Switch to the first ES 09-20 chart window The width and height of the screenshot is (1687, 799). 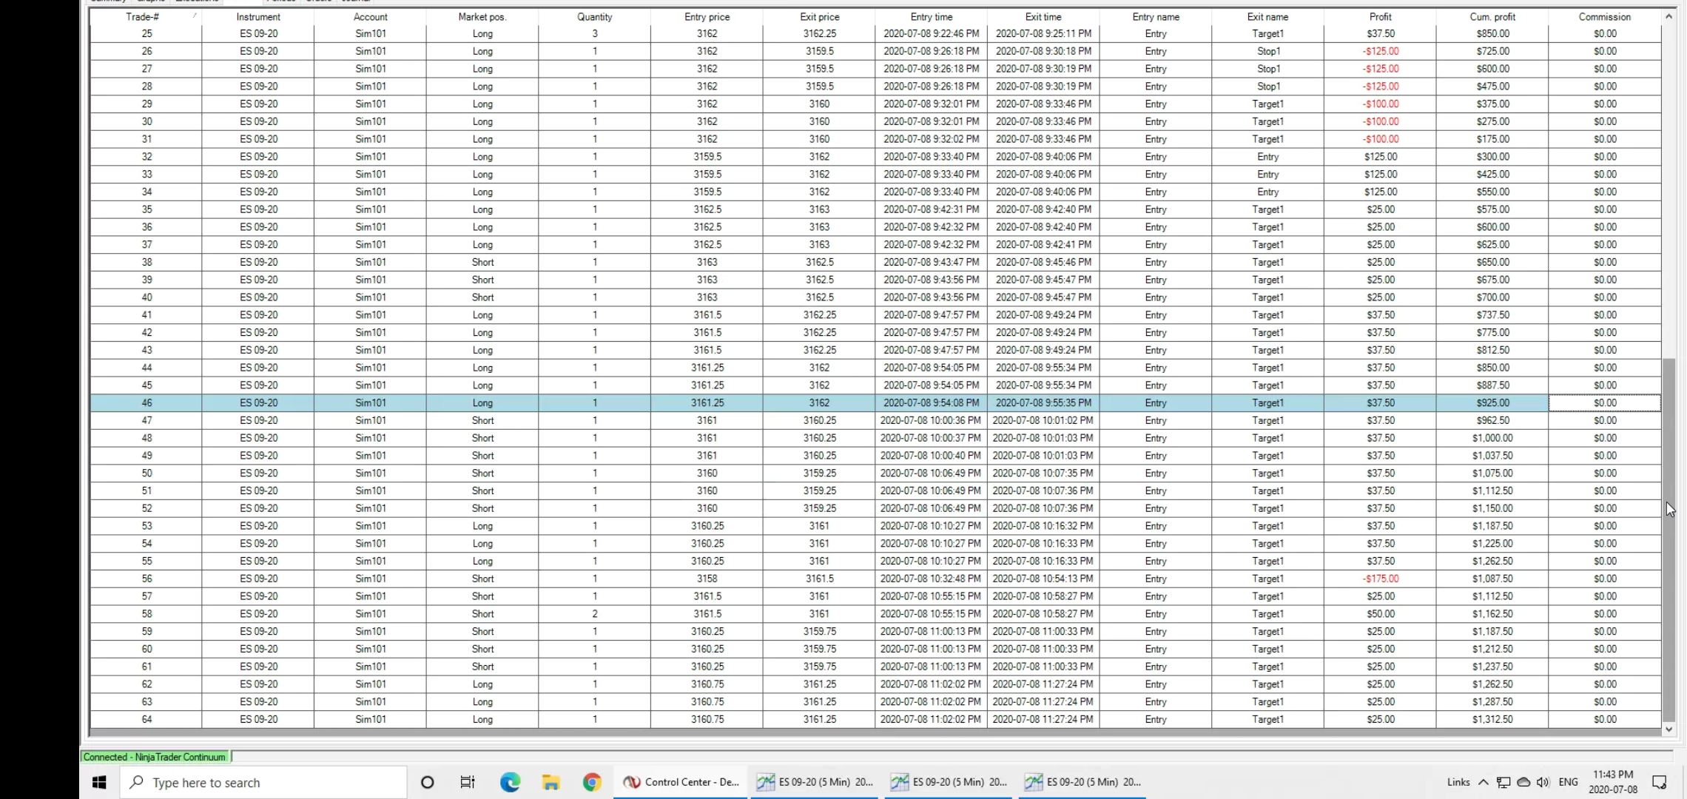pyautogui.click(x=814, y=782)
